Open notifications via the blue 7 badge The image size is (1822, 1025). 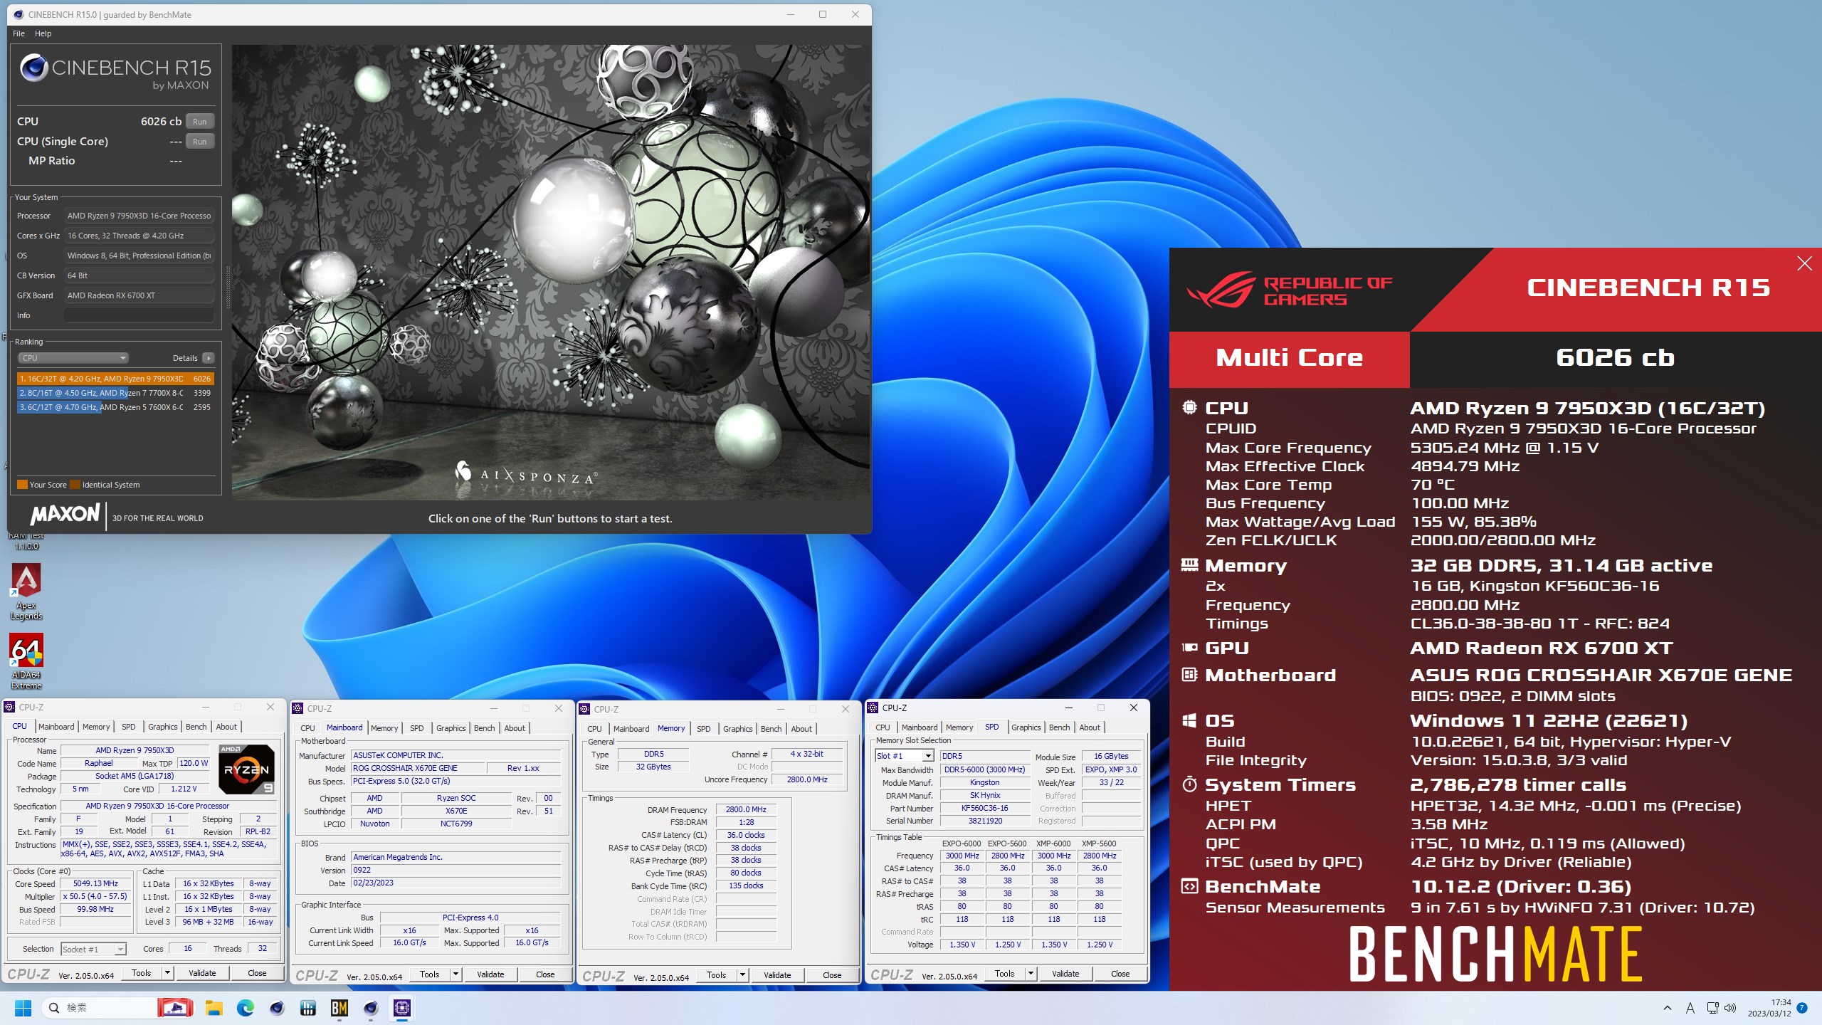(x=1802, y=1007)
